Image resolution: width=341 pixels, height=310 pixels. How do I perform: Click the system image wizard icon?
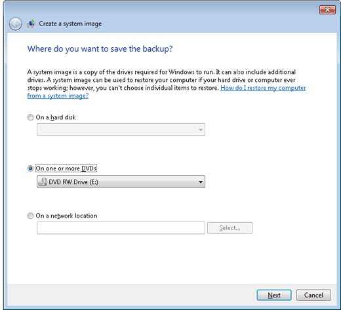(31, 24)
